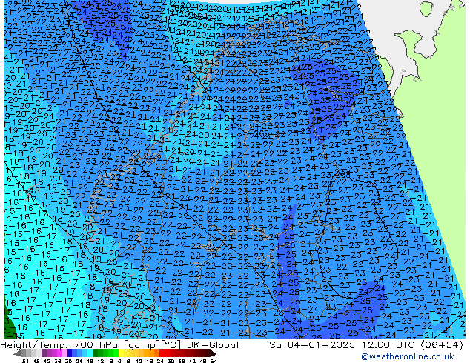
Task: Click the legend's left grey arrow end
Action: tap(17, 354)
